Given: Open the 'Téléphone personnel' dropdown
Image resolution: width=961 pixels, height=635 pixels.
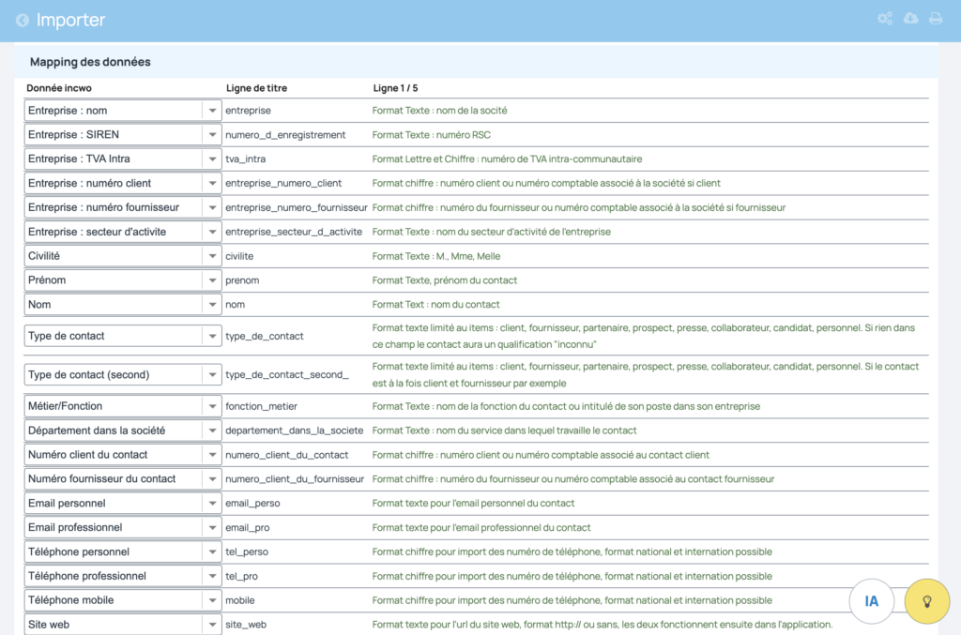Looking at the screenshot, I should pos(123,552).
